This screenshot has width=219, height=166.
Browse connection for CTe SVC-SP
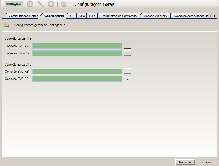(127, 79)
